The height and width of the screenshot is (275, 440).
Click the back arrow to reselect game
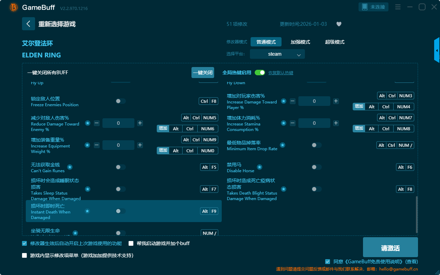29,24
